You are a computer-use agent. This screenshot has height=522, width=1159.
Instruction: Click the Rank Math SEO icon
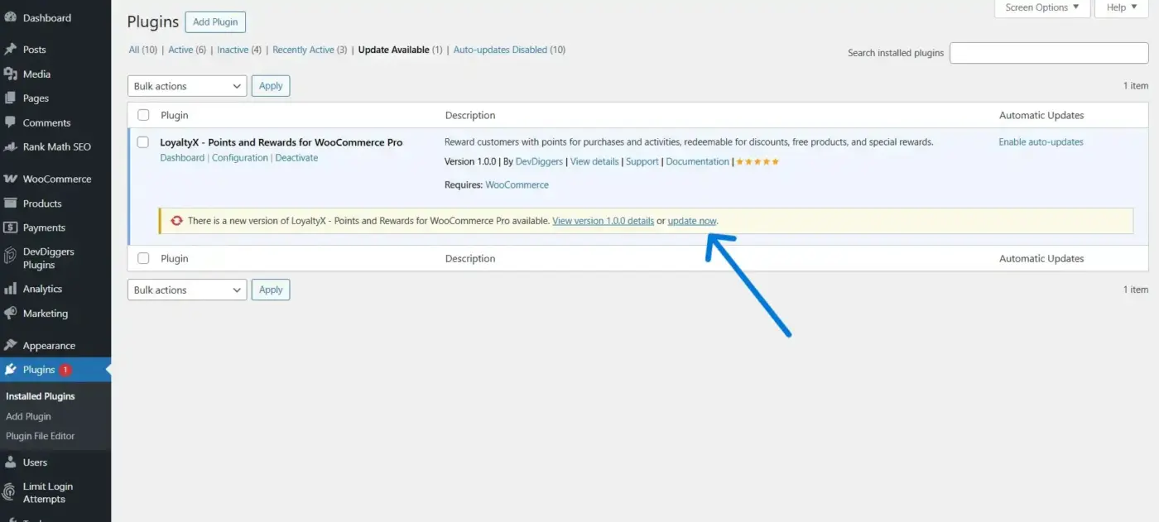tap(10, 146)
